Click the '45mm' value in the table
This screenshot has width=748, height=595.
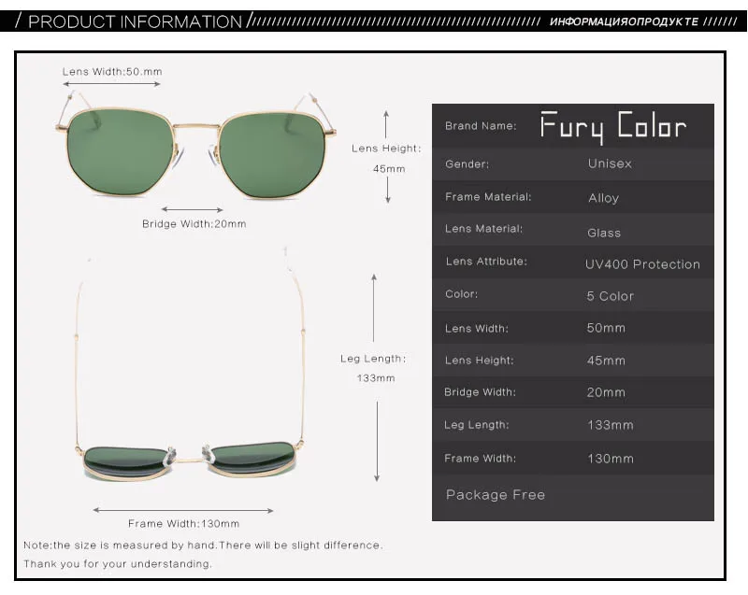606,361
